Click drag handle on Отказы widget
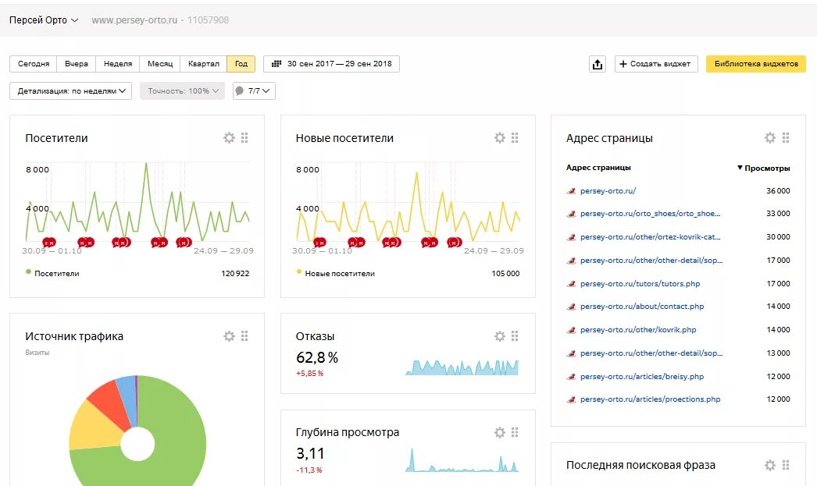 515,336
